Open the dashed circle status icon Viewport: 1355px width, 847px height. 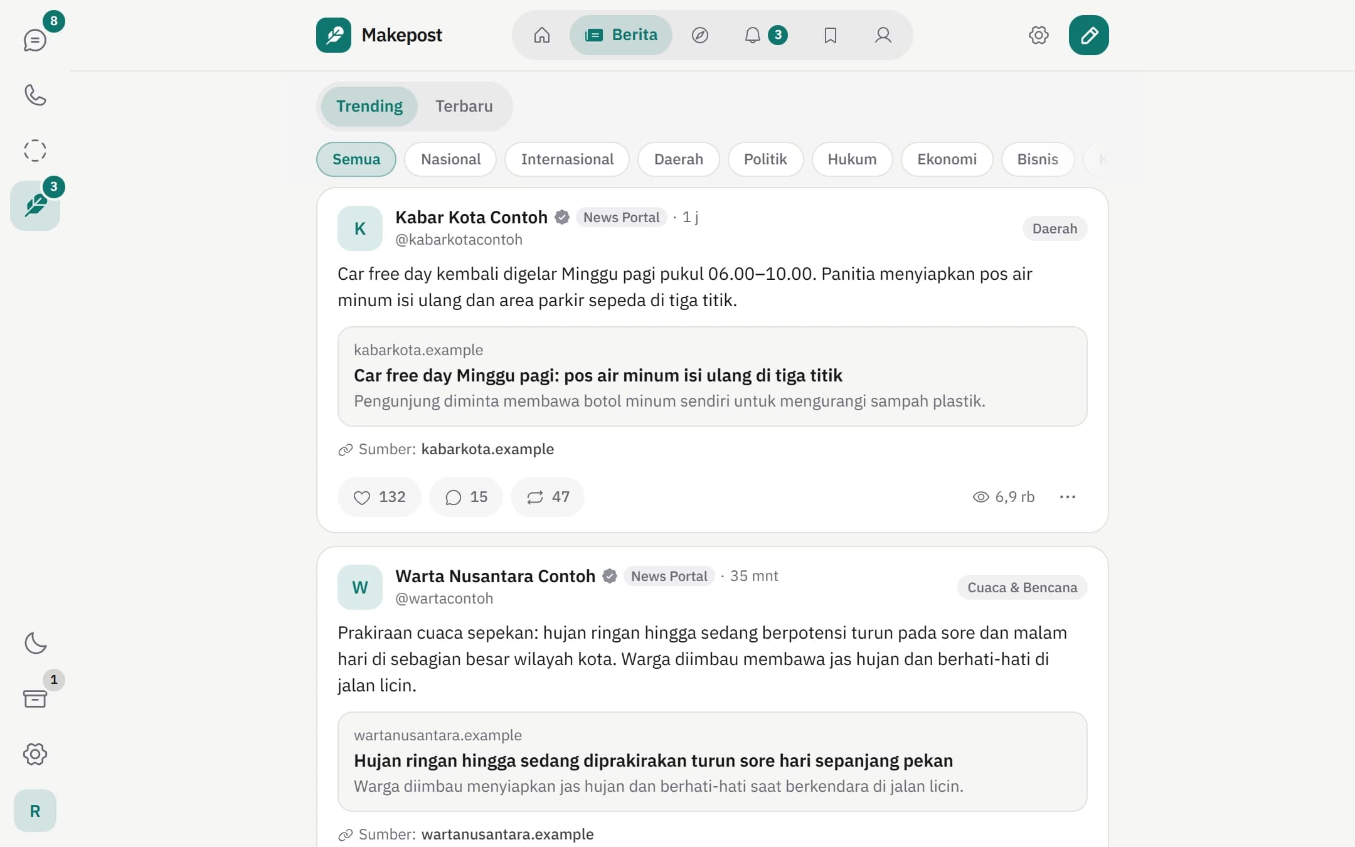[35, 151]
